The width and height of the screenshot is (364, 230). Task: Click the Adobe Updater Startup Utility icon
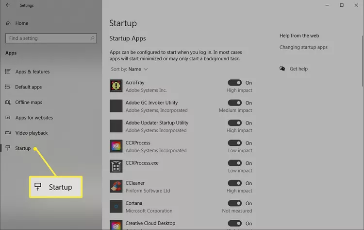(x=116, y=126)
